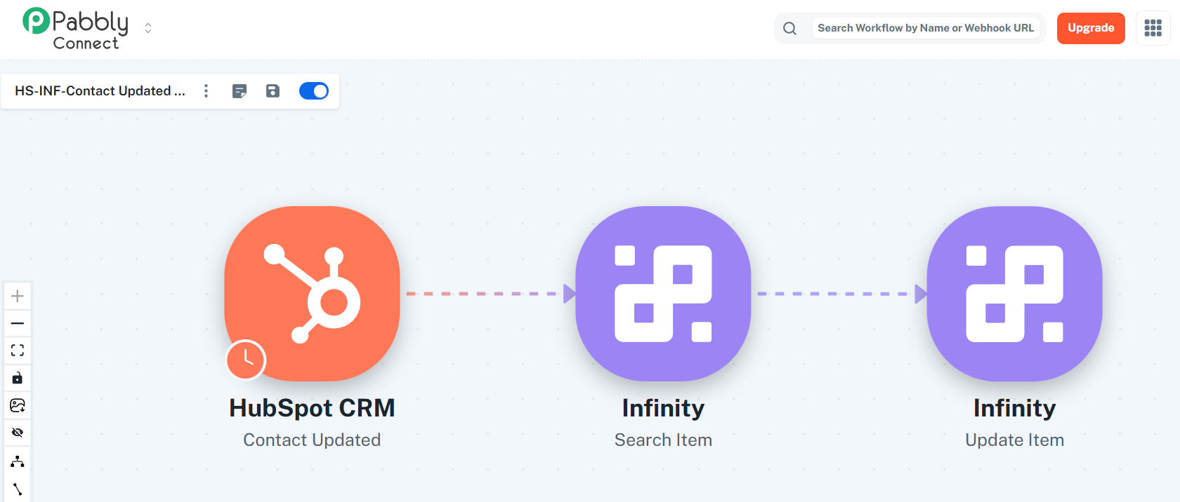Expand the Pabbly Connect product switcher
Image resolution: width=1180 pixels, height=502 pixels.
point(148,28)
